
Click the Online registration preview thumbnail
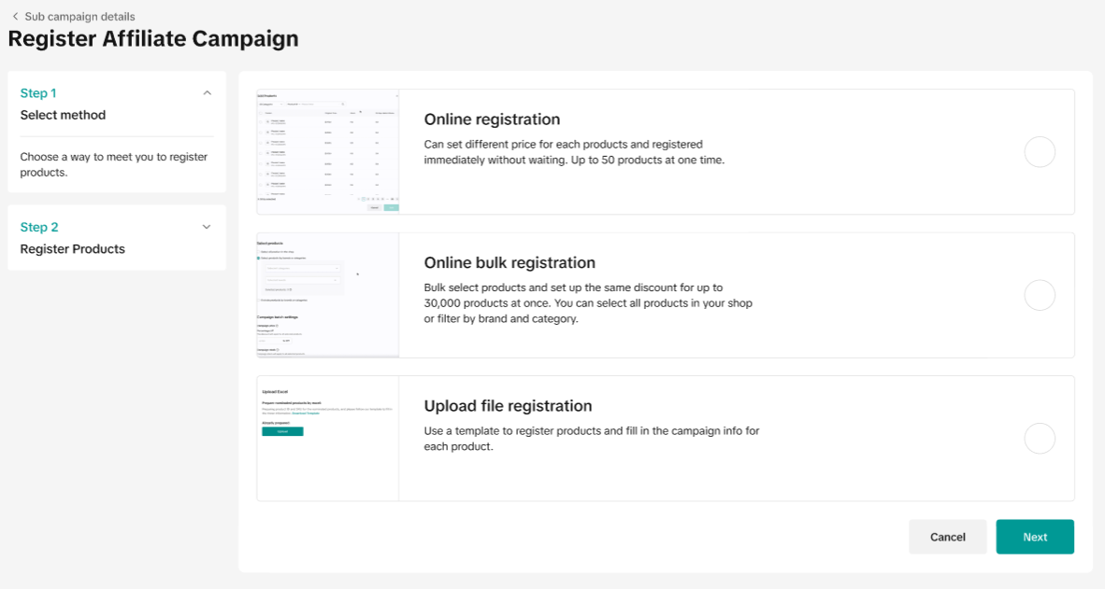click(x=328, y=152)
